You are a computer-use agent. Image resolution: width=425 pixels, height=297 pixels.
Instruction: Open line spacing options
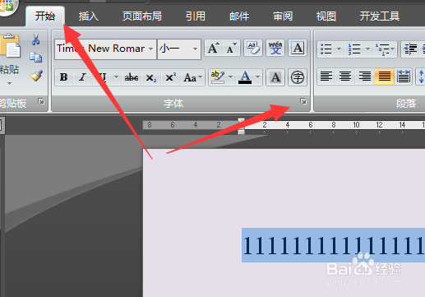[421, 77]
